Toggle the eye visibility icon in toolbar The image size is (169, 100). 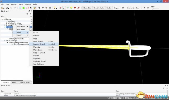tap(43, 8)
